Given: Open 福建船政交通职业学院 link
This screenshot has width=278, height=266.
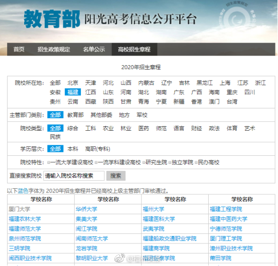Looking at the screenshot, I should pyautogui.click(x=170, y=238).
